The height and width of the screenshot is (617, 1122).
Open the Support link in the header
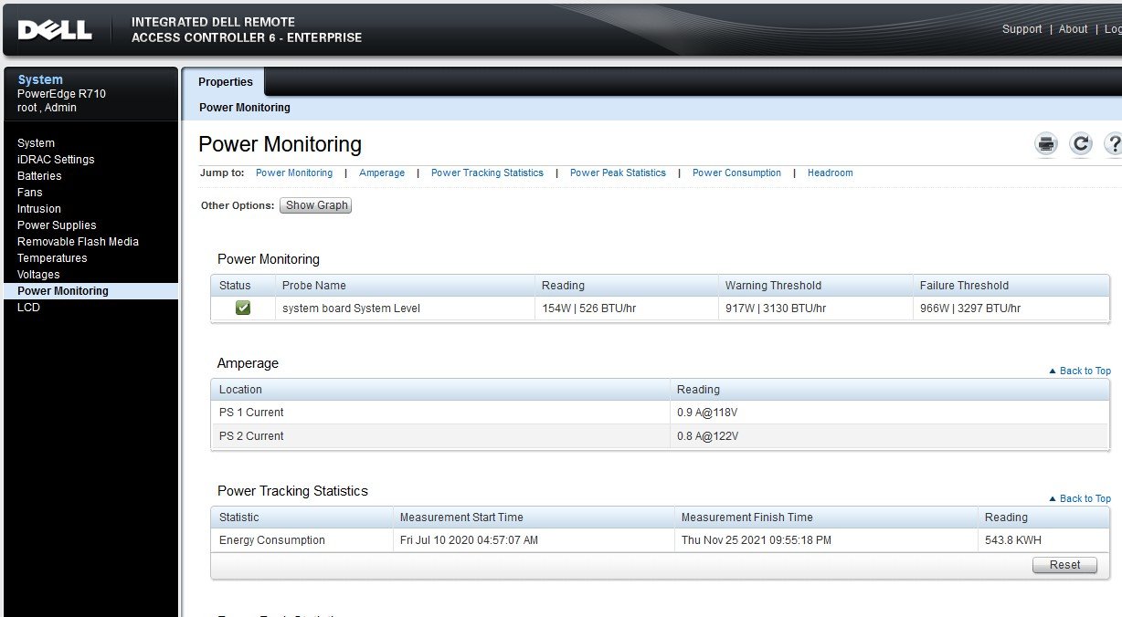tap(1021, 29)
